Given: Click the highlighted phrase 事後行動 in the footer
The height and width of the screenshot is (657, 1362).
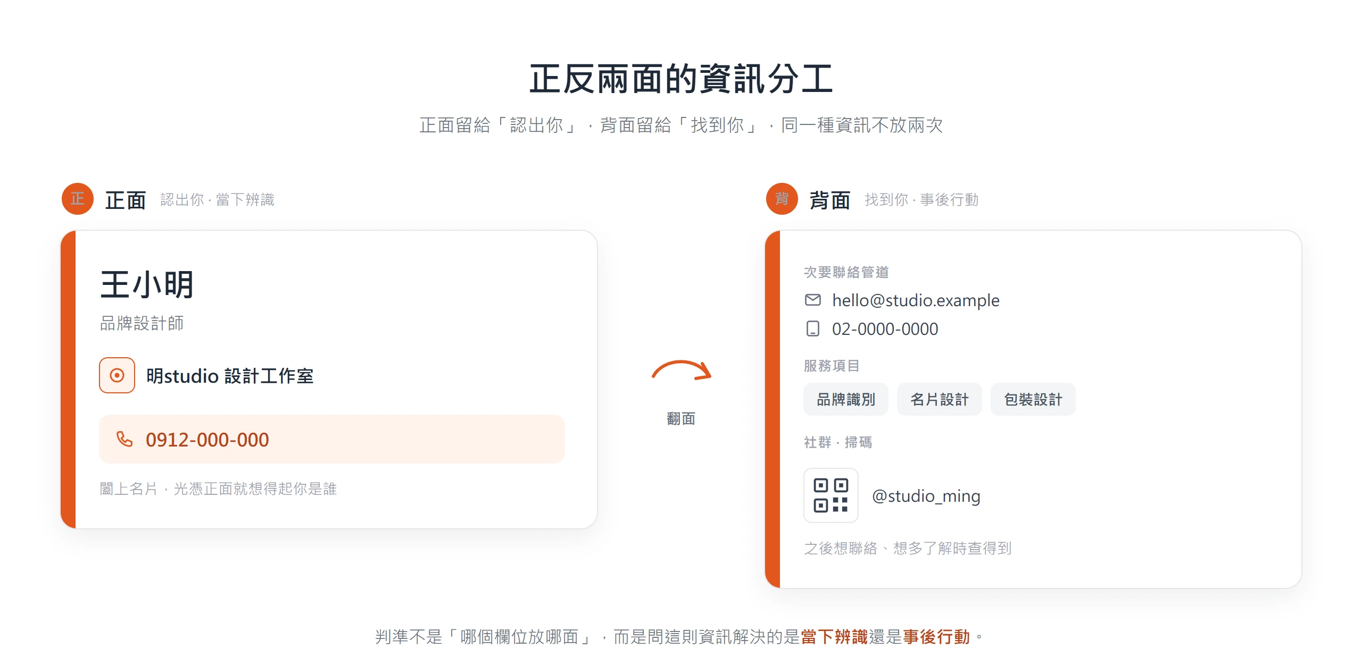Looking at the screenshot, I should [x=936, y=636].
